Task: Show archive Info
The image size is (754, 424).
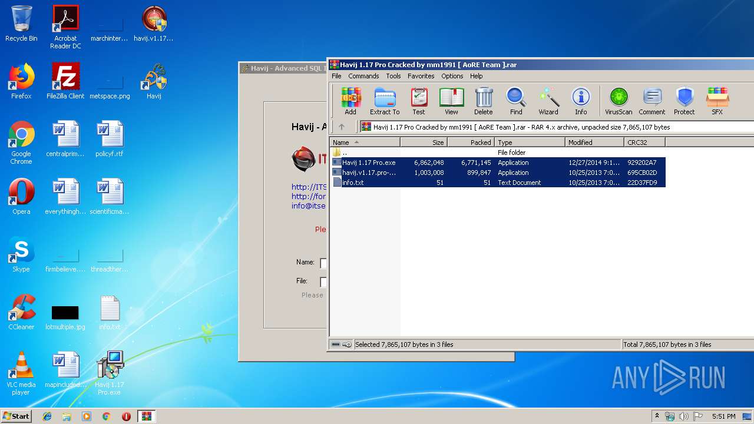Action: pyautogui.click(x=581, y=101)
